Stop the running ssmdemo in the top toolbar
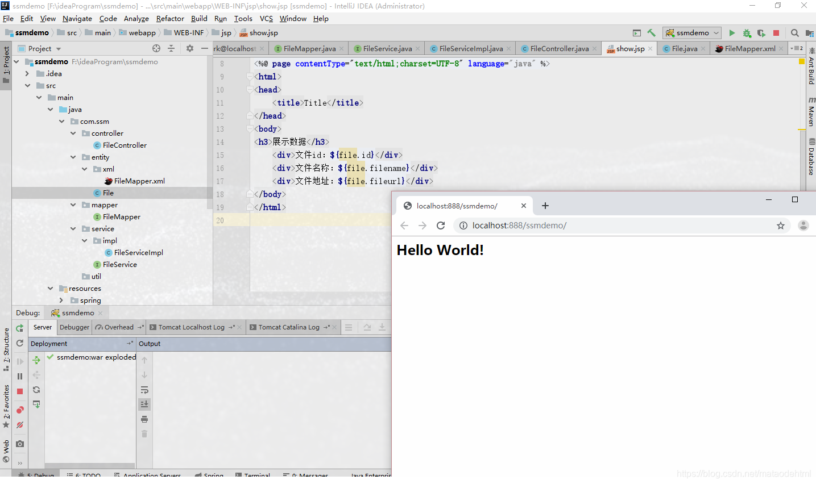 776,33
